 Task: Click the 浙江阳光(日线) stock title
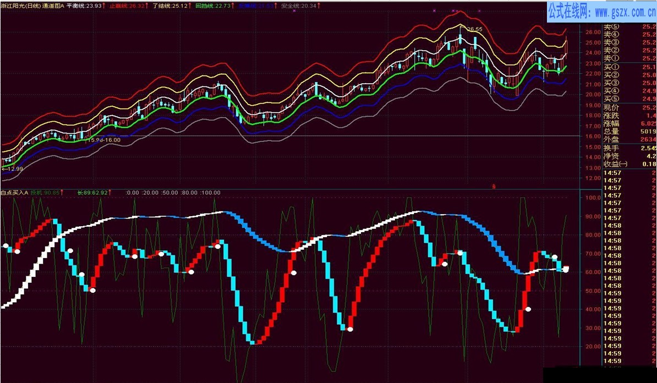[20, 6]
